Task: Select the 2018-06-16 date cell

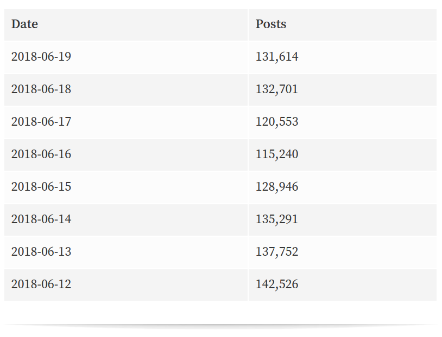Action: pos(126,155)
